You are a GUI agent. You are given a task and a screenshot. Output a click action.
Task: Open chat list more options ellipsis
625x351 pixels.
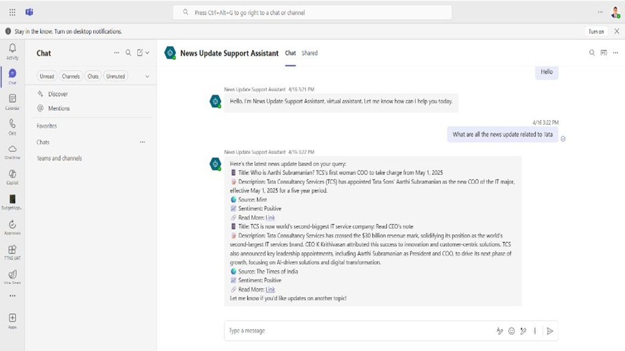pyautogui.click(x=116, y=53)
